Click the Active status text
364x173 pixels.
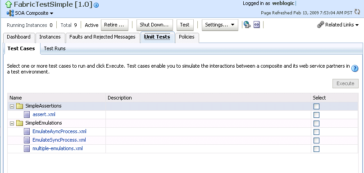[91, 25]
